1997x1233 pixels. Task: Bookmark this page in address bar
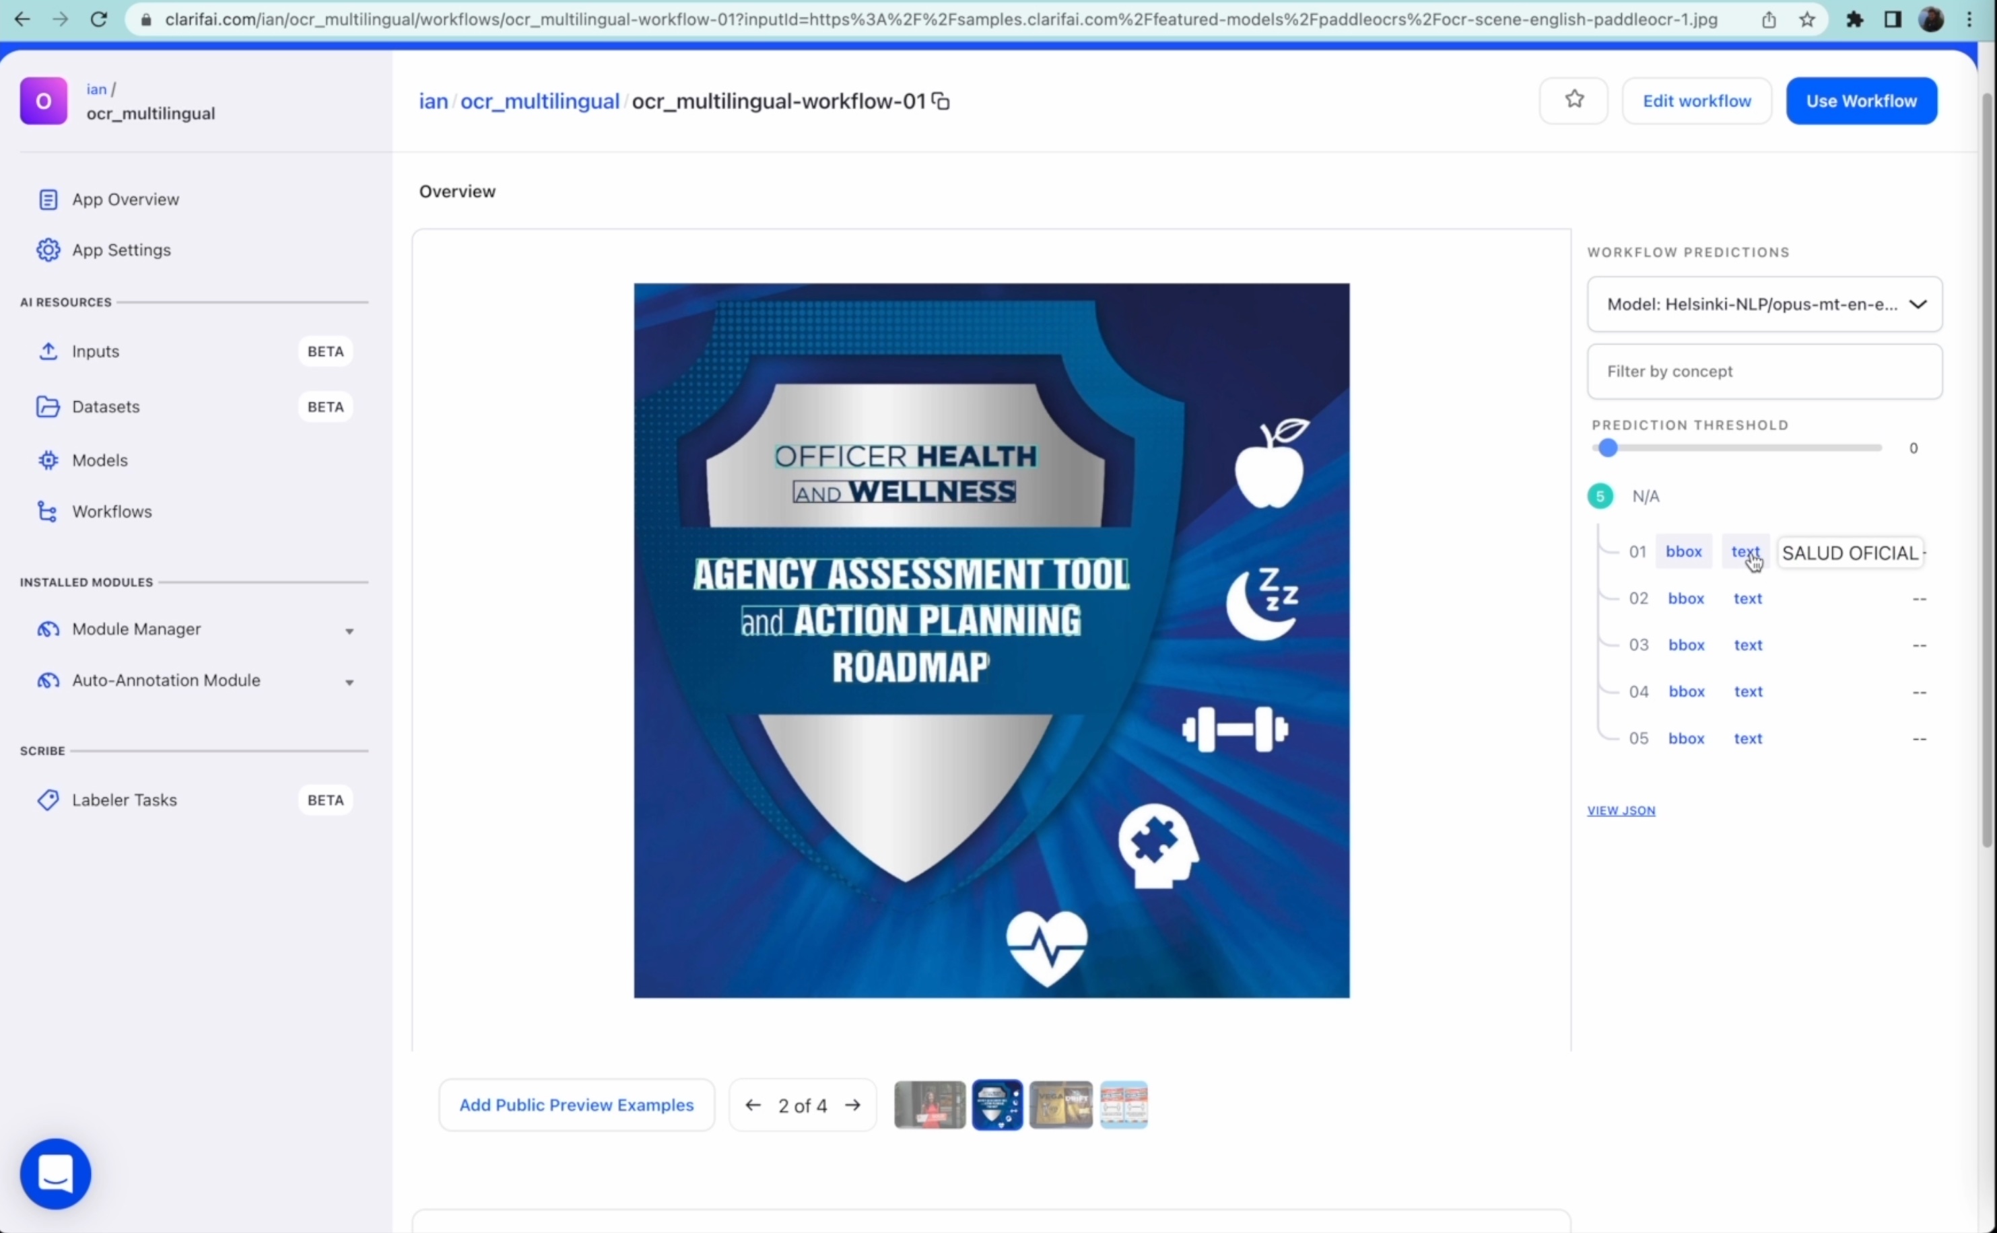tap(1807, 20)
